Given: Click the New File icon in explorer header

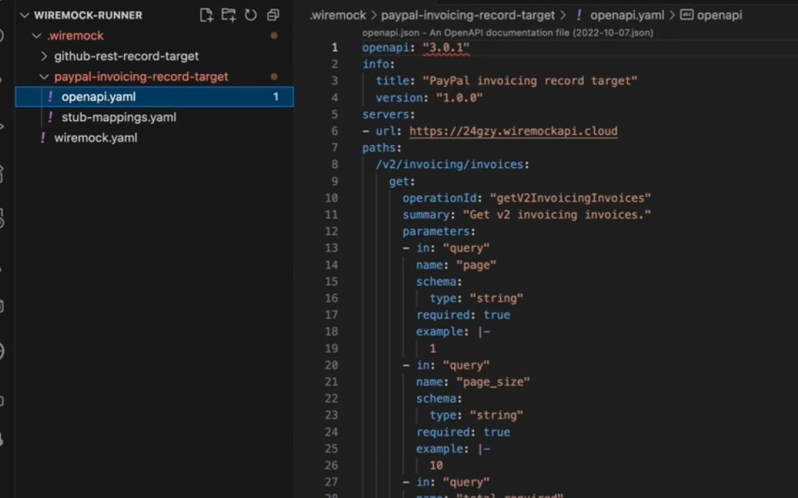Looking at the screenshot, I should click(206, 15).
